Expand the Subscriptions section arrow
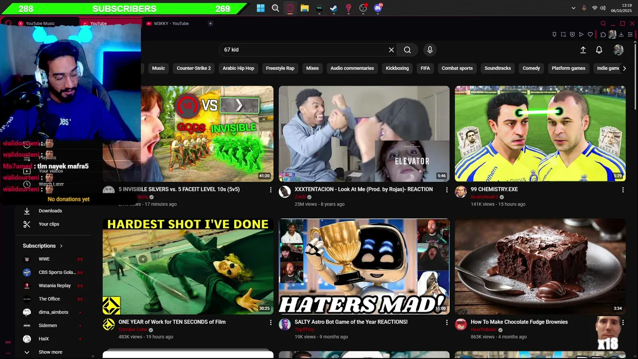 pos(61,246)
